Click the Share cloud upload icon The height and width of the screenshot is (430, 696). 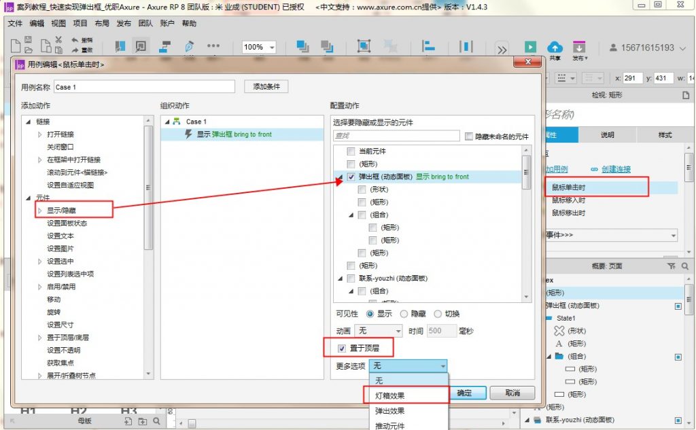pyautogui.click(x=555, y=47)
